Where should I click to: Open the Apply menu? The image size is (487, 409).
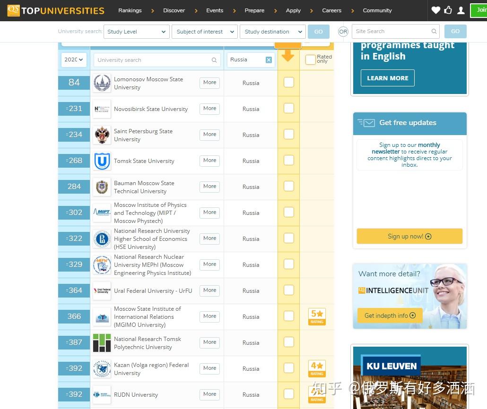(x=293, y=10)
